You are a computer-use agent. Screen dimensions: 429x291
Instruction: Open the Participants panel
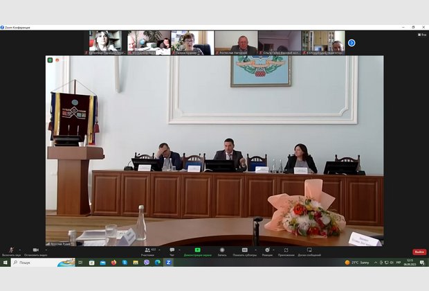click(x=148, y=252)
